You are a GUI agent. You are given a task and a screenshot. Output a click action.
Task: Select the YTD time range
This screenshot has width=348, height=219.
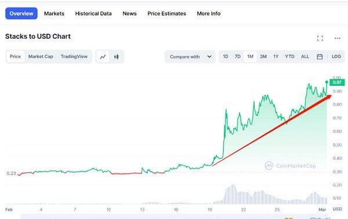(x=289, y=57)
